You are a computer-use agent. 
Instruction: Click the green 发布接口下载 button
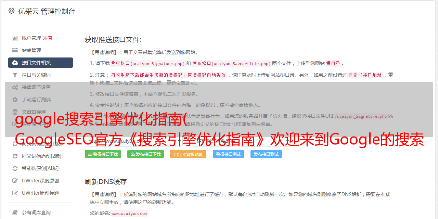[x=146, y=154]
